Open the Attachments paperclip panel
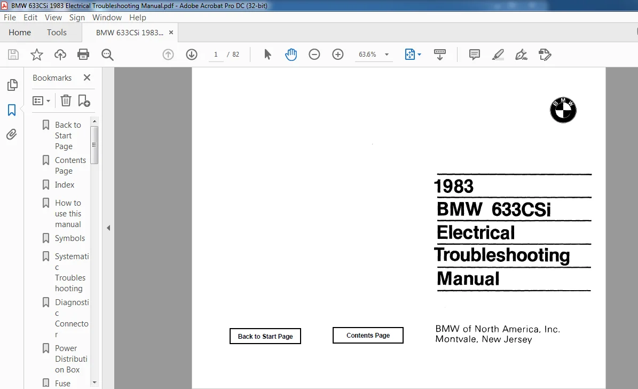638x389 pixels. (12, 135)
